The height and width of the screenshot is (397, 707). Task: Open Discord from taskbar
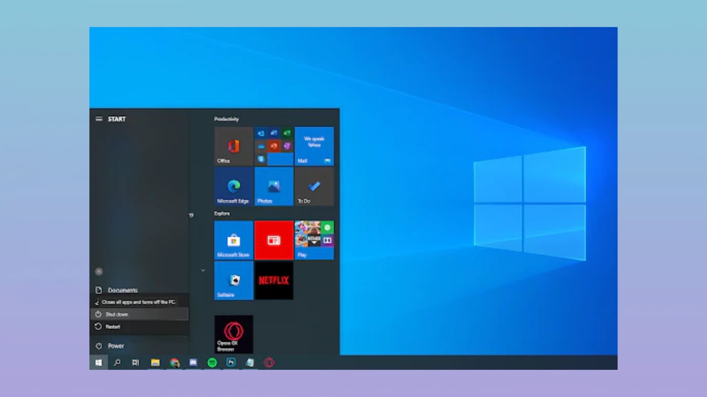193,363
